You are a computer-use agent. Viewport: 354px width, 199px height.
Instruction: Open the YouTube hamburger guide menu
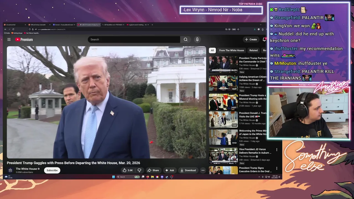click(9, 40)
